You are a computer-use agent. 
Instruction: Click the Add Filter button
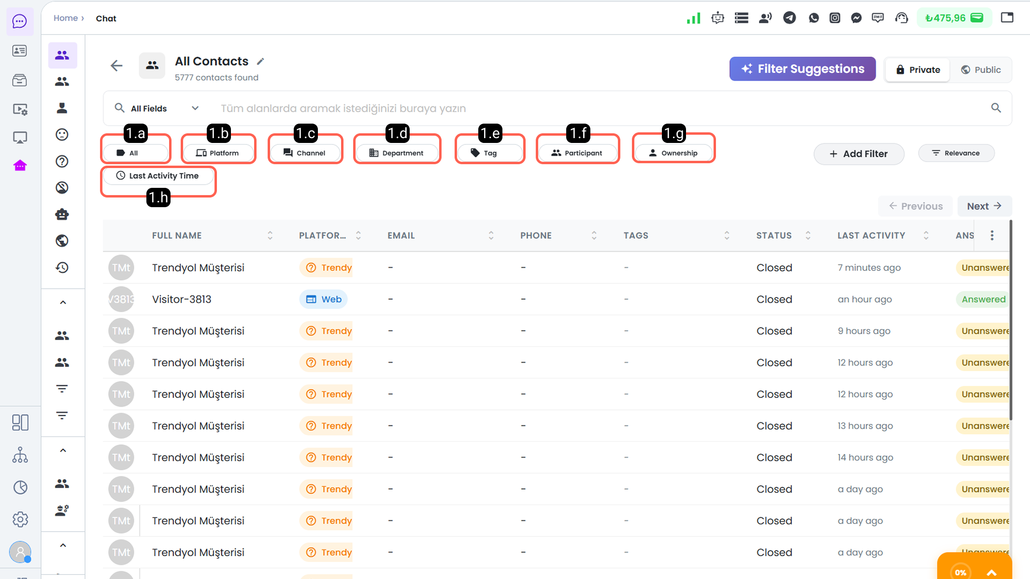point(859,154)
